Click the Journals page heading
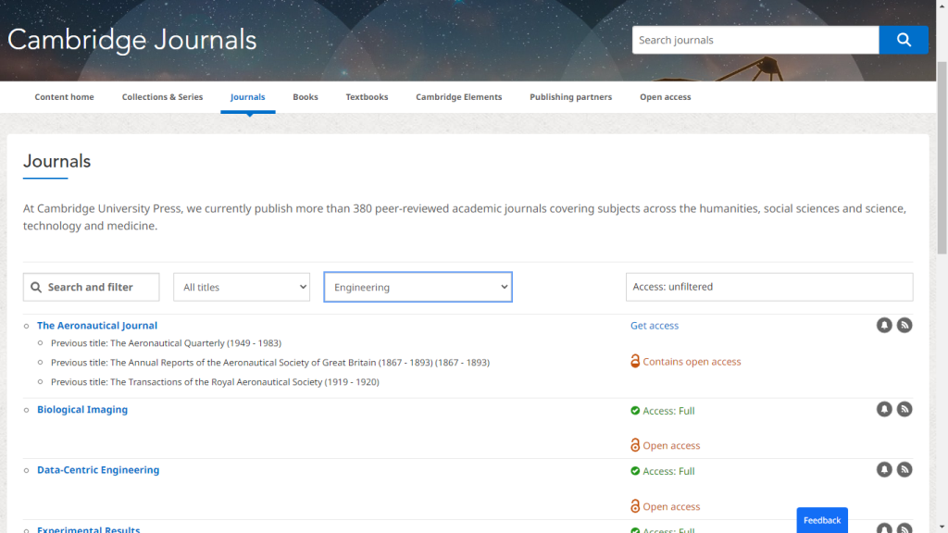The height and width of the screenshot is (533, 948). tap(56, 161)
